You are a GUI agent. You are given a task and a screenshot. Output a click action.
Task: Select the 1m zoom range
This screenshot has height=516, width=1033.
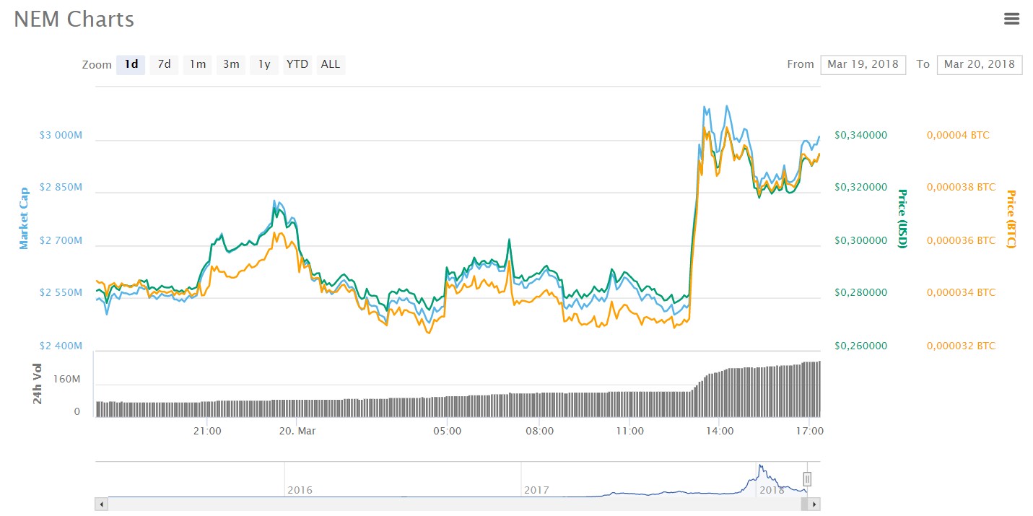tap(198, 64)
